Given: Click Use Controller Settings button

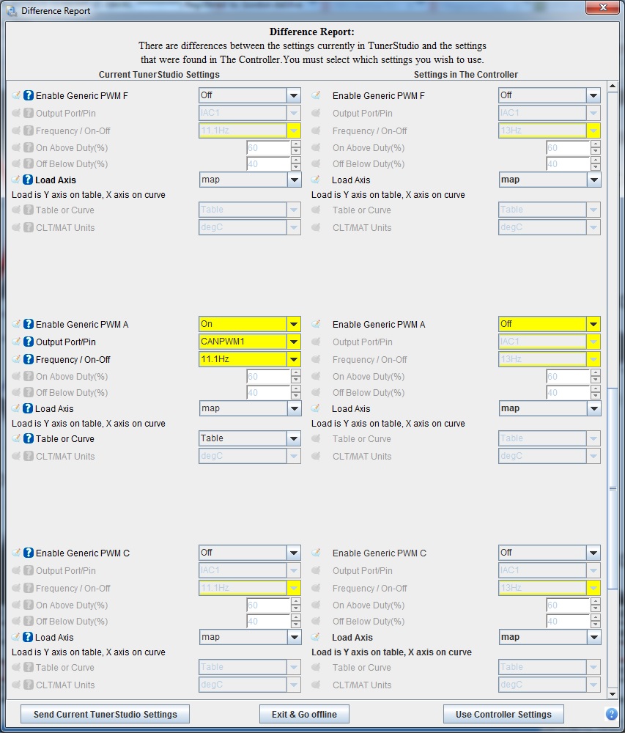Looking at the screenshot, I should click(503, 714).
